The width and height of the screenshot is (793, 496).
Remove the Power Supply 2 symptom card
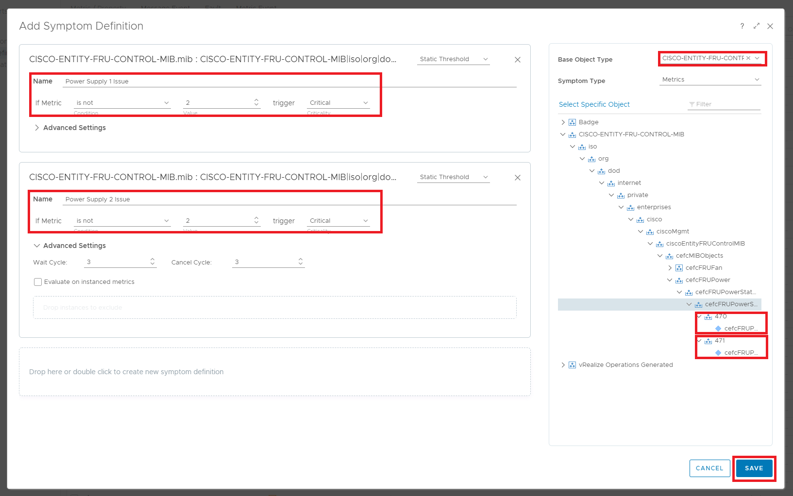[518, 178]
